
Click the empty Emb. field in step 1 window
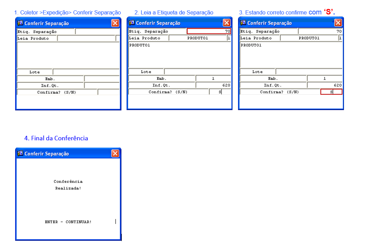pyautogui.click(x=102, y=79)
